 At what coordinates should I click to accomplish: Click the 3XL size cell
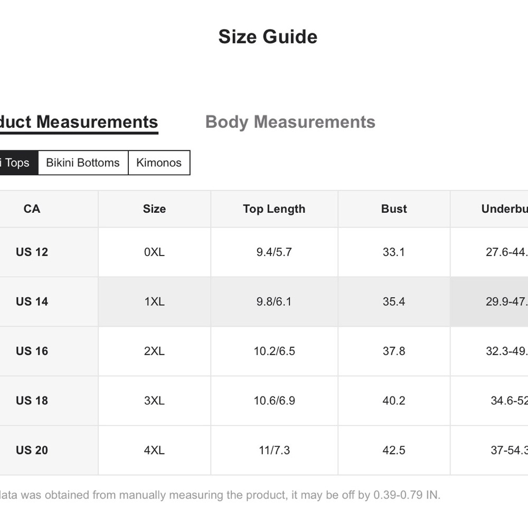154,400
